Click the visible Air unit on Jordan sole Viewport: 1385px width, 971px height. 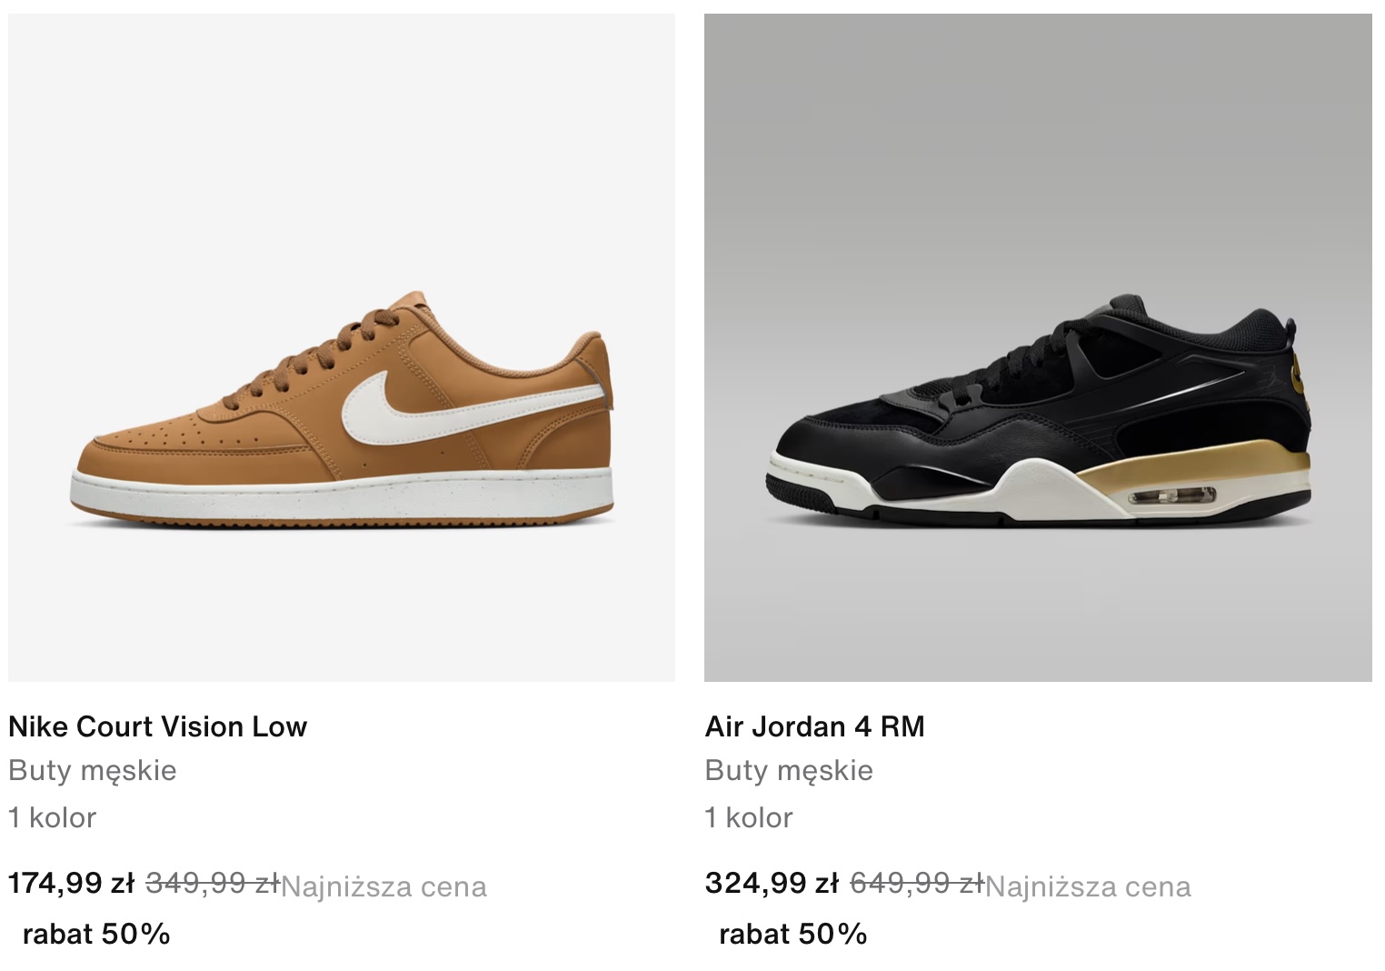[1172, 496]
